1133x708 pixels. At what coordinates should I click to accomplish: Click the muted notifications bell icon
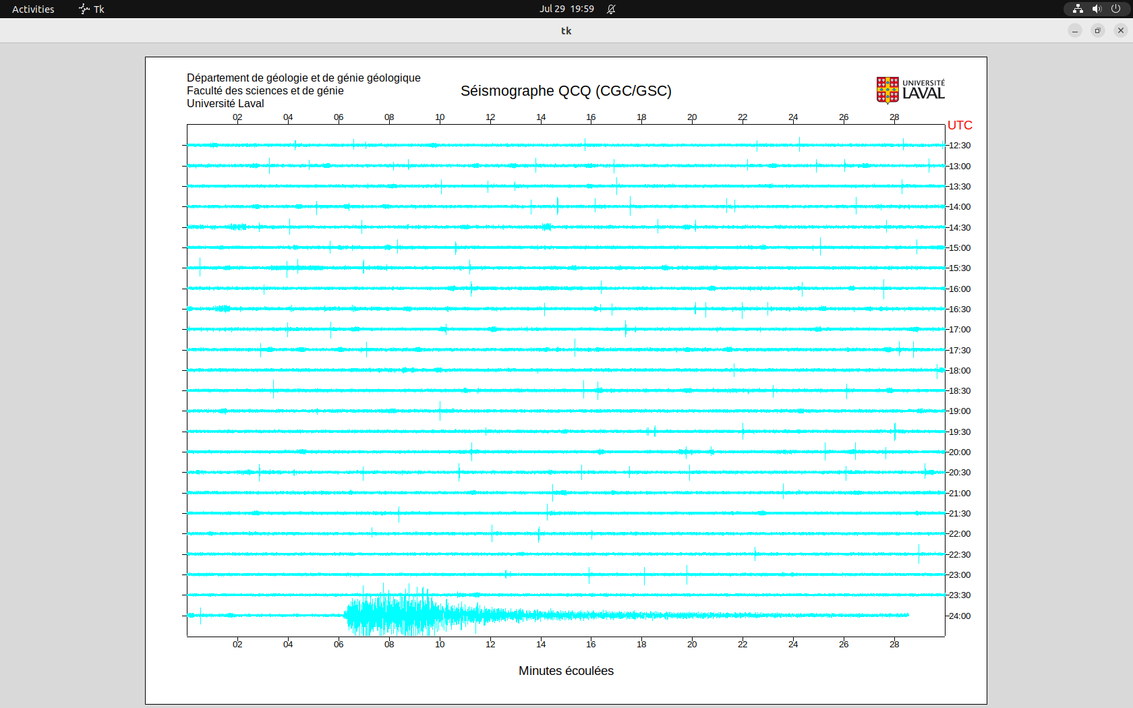(x=611, y=9)
